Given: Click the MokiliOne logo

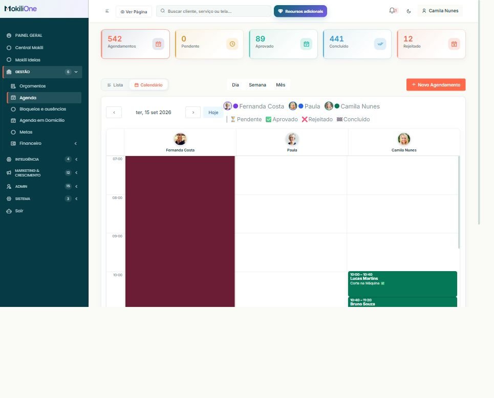Looking at the screenshot, I should pos(20,9).
